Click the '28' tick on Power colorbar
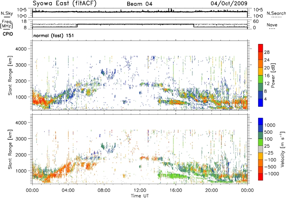This screenshot has height=198, width=286. (x=267, y=52)
